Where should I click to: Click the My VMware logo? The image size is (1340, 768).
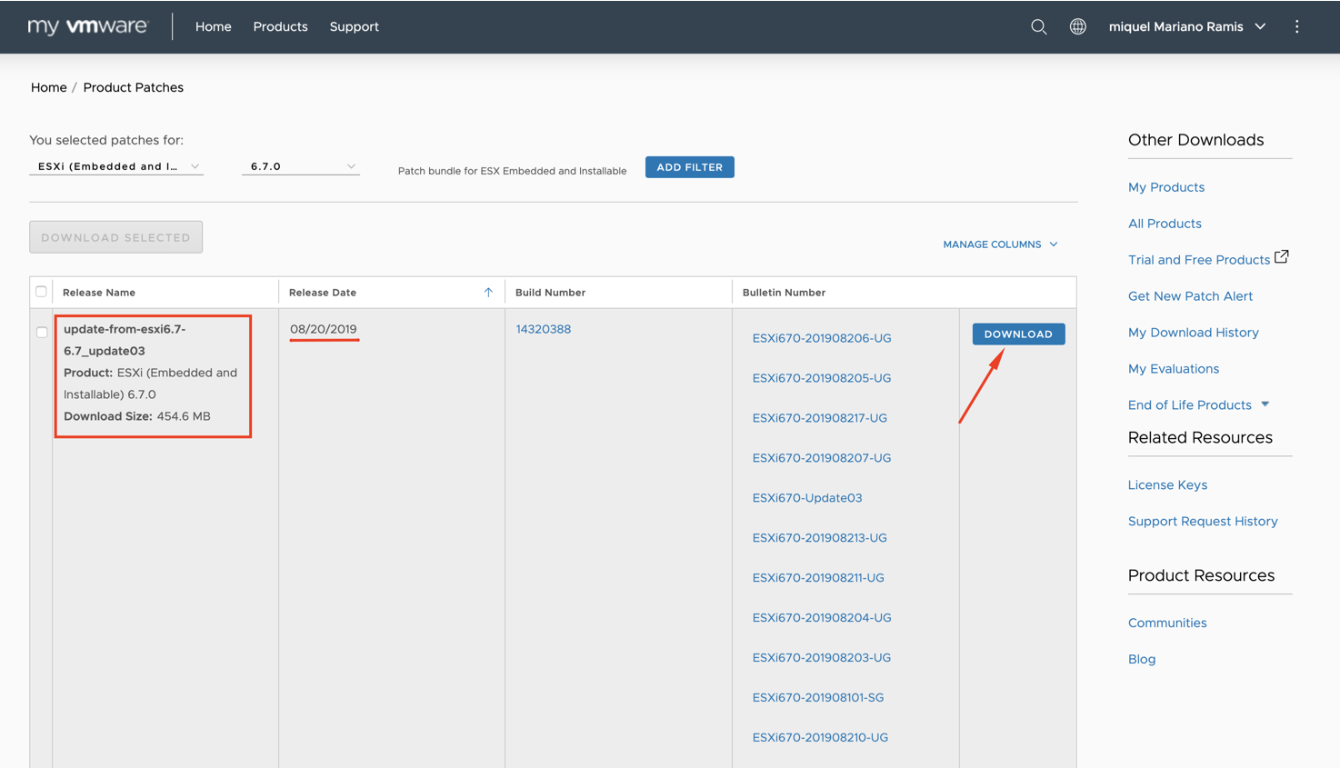87,26
